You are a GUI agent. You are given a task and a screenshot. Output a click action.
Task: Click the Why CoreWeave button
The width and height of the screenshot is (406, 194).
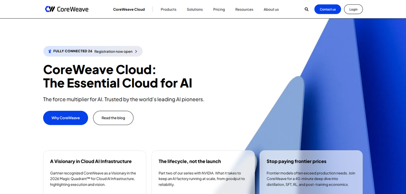click(65, 118)
